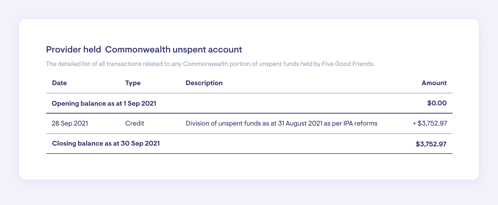Click '31 August 2021' in the description
498x205 pixels.
tap(300, 123)
